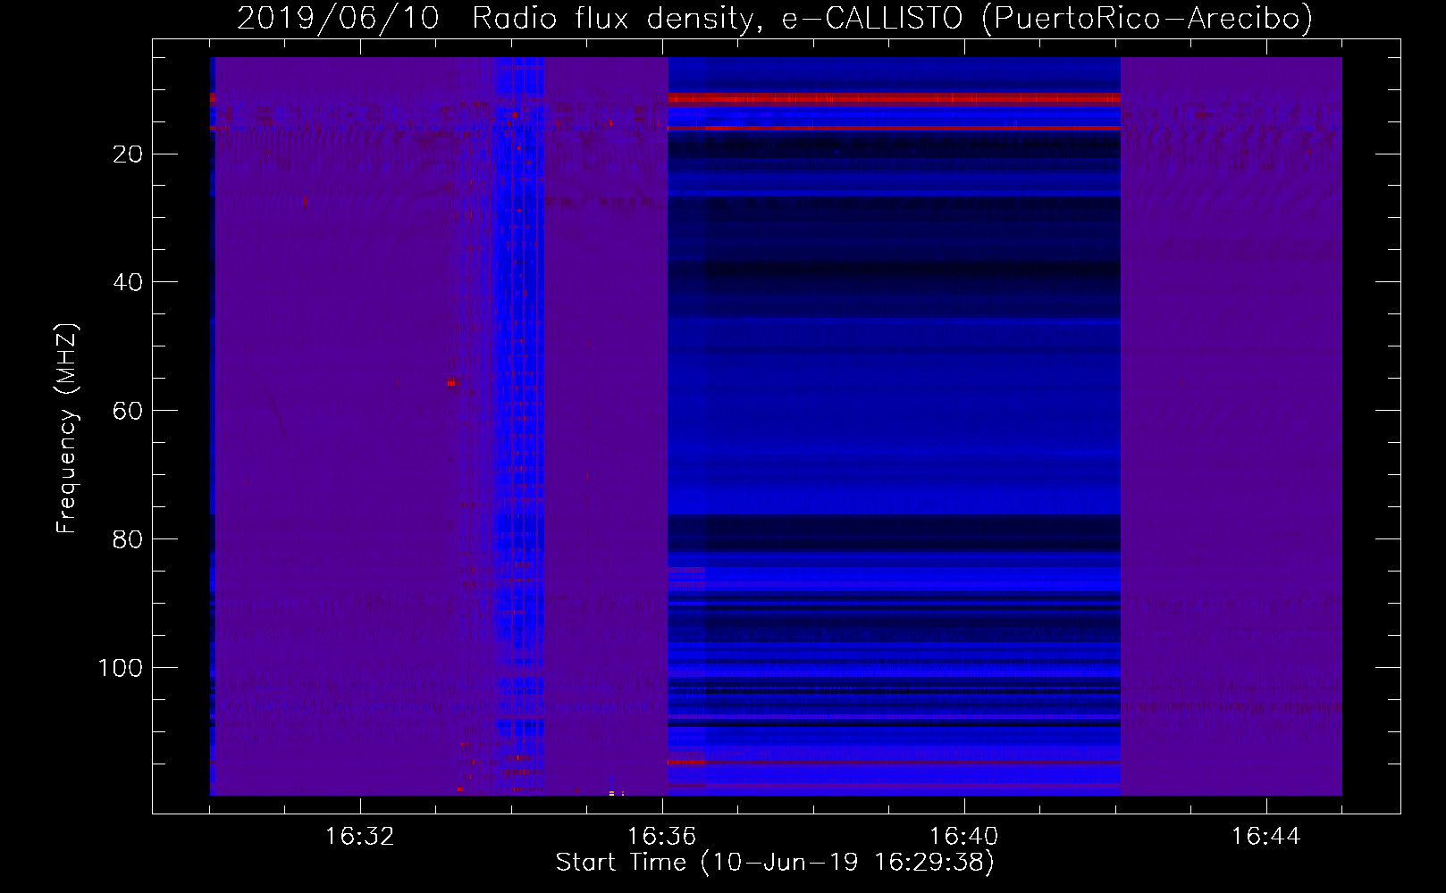Image resolution: width=1446 pixels, height=893 pixels.
Task: Click the 20 frequency tick label
Action: (x=128, y=154)
